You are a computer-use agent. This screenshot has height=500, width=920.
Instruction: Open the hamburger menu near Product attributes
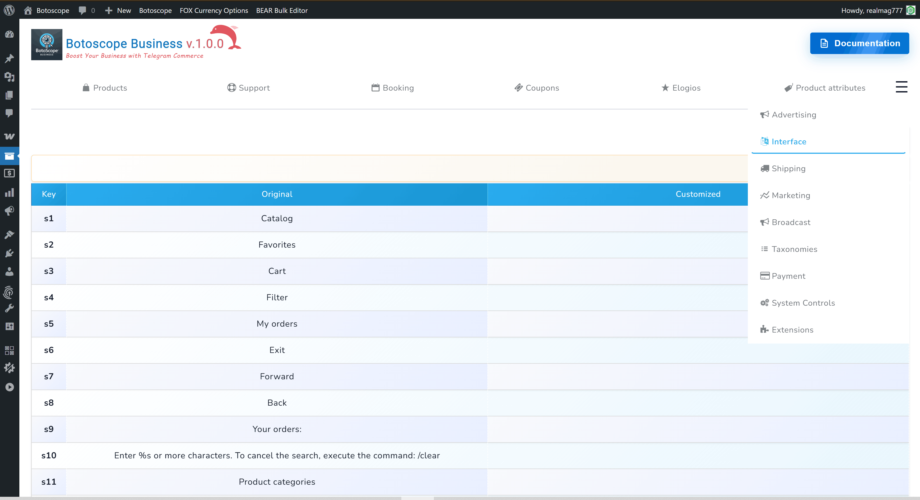(901, 87)
